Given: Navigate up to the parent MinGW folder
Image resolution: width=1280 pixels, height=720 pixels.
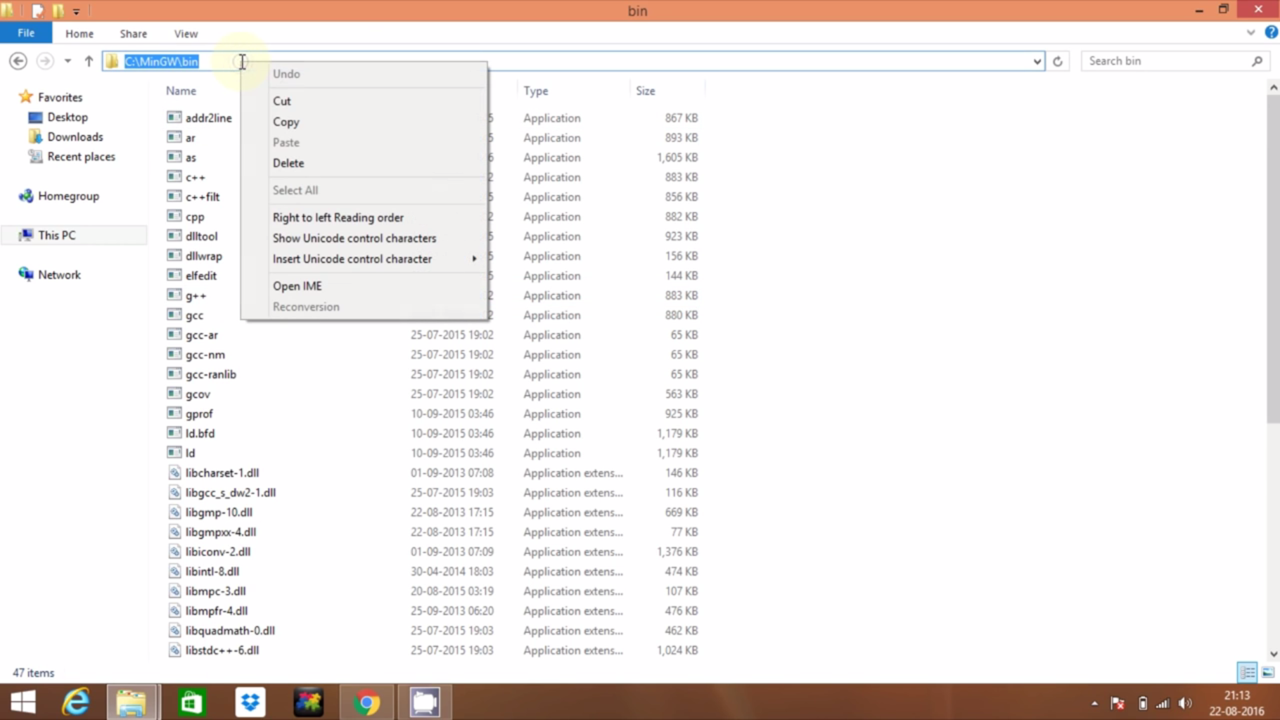Looking at the screenshot, I should [x=89, y=61].
